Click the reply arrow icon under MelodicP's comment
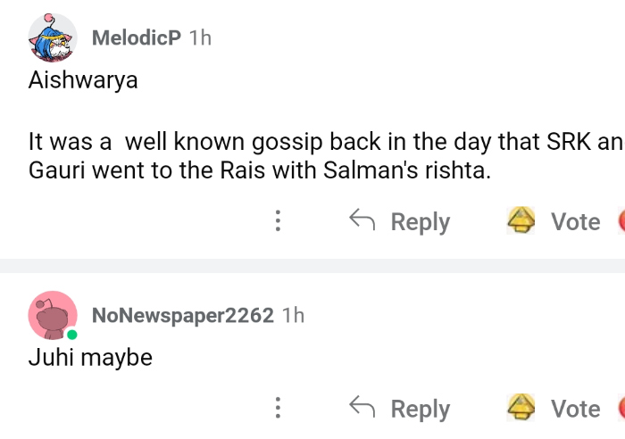Image resolution: width=625 pixels, height=439 pixels. pyautogui.click(x=362, y=220)
